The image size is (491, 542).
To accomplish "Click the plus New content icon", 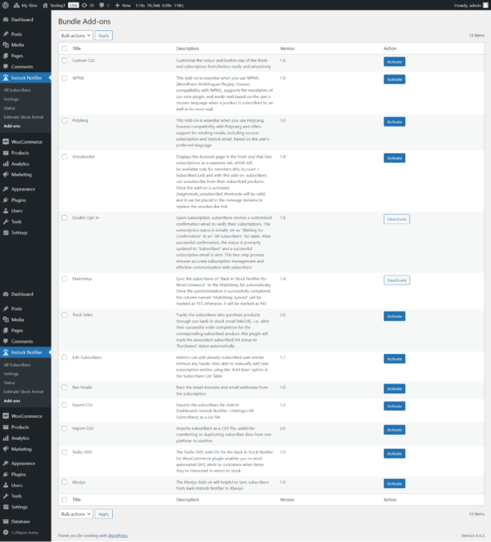I will 117,5.
